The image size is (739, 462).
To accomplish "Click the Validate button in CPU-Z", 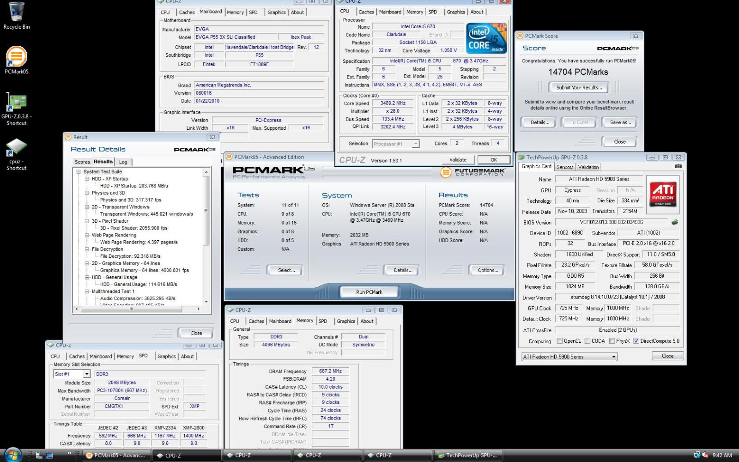I will pyautogui.click(x=458, y=160).
